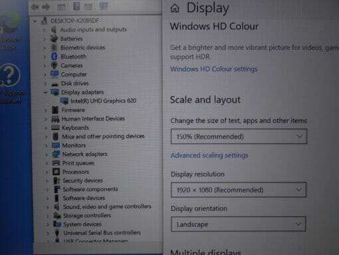
Task: Select the System devices tree label
Action: coord(82,224)
